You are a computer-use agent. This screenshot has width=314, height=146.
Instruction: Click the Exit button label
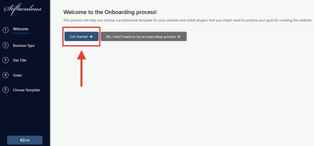tap(27, 140)
